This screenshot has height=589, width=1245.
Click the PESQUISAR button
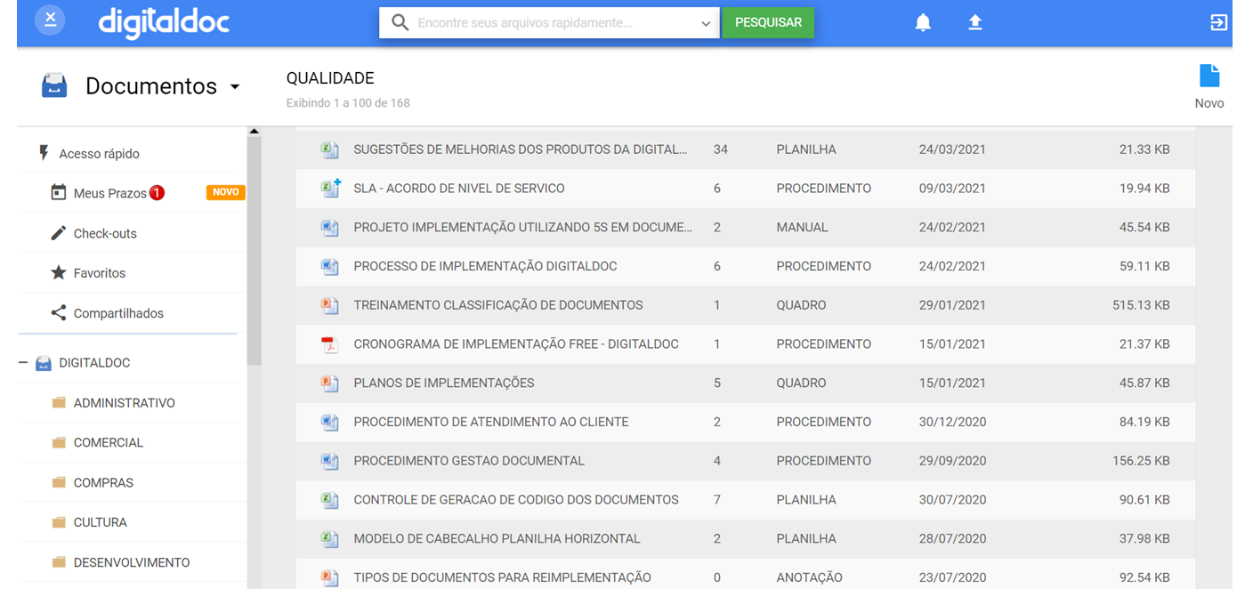[768, 23]
